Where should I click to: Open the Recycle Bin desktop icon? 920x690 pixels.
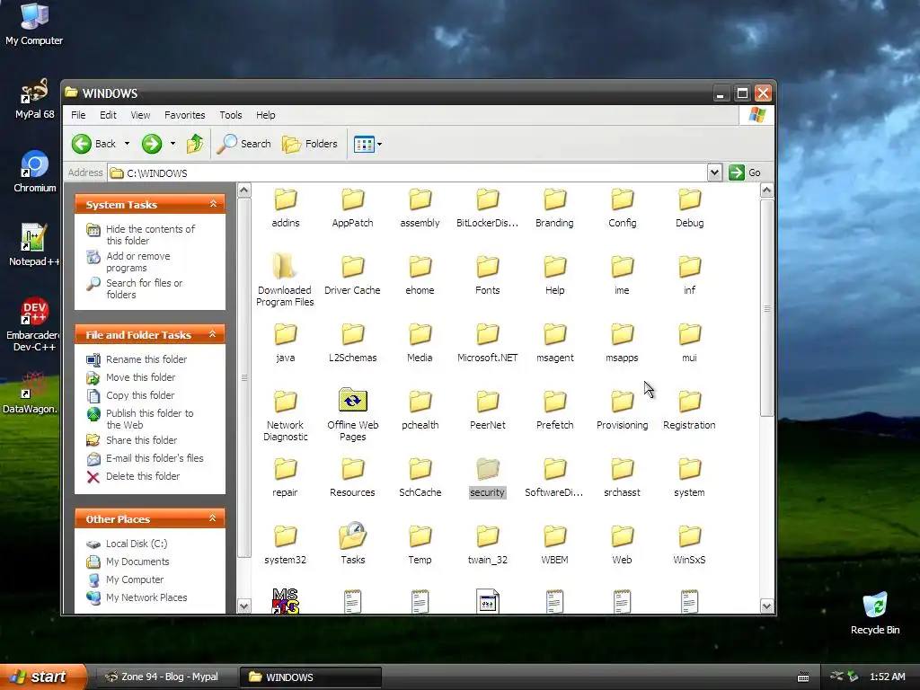click(875, 614)
